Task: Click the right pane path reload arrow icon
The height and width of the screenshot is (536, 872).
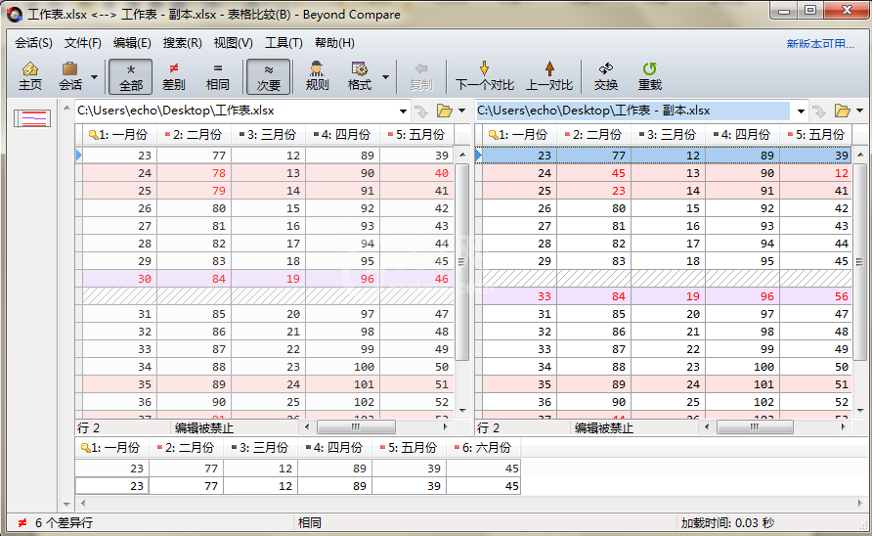Action: [819, 112]
